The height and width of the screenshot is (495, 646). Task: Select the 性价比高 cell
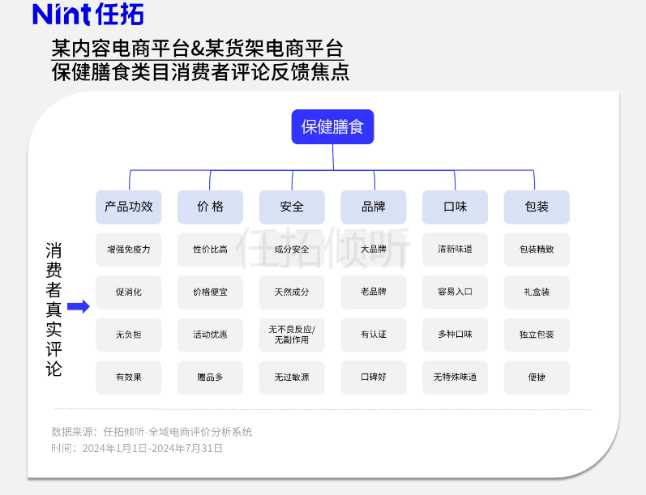click(210, 250)
